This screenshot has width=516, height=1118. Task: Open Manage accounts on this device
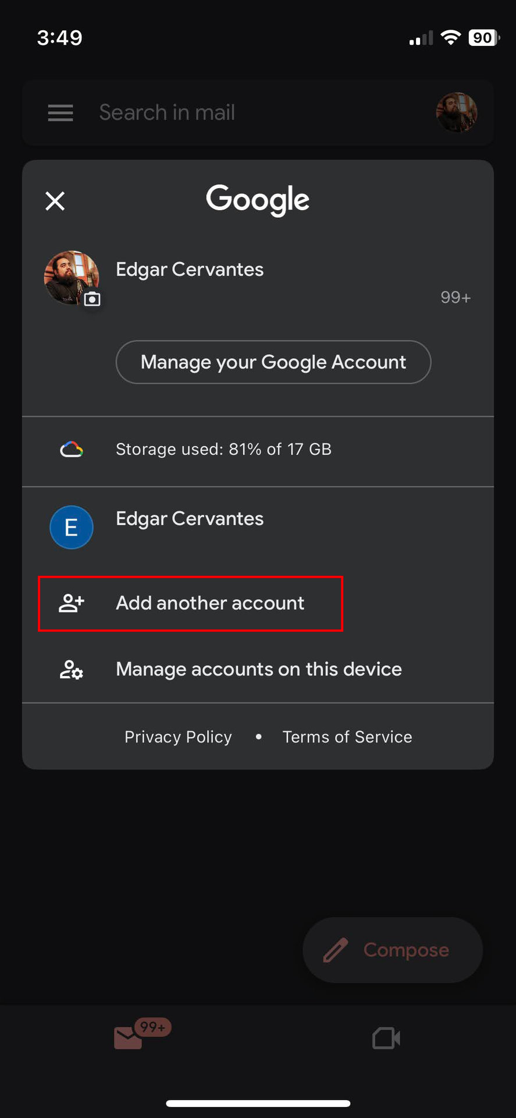pos(259,670)
